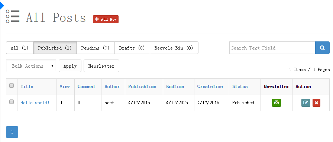The image size is (333, 142).
Task: Sort by the PublishTime column
Action: click(x=142, y=87)
